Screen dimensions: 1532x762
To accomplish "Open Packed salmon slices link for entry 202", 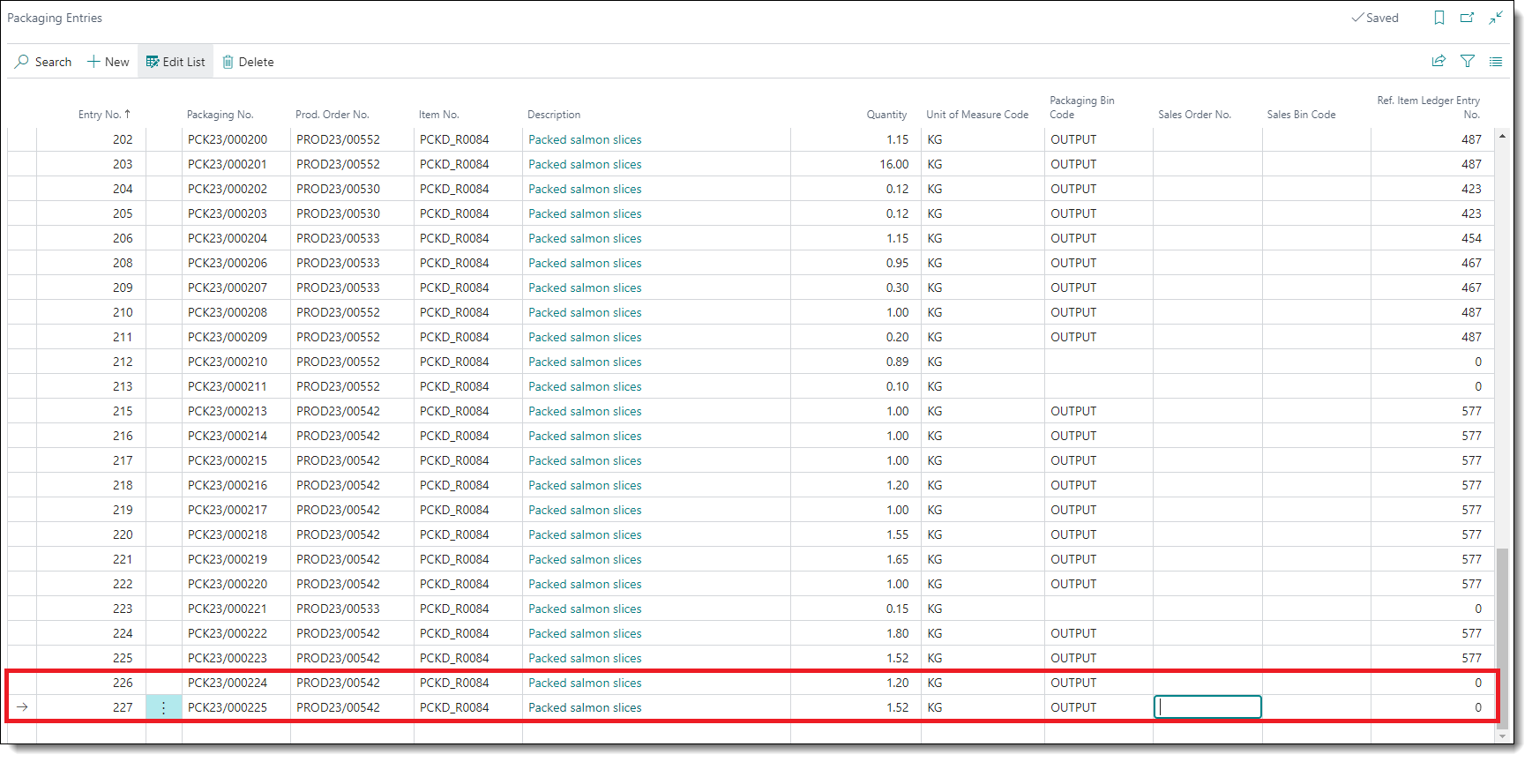I will pos(585,139).
